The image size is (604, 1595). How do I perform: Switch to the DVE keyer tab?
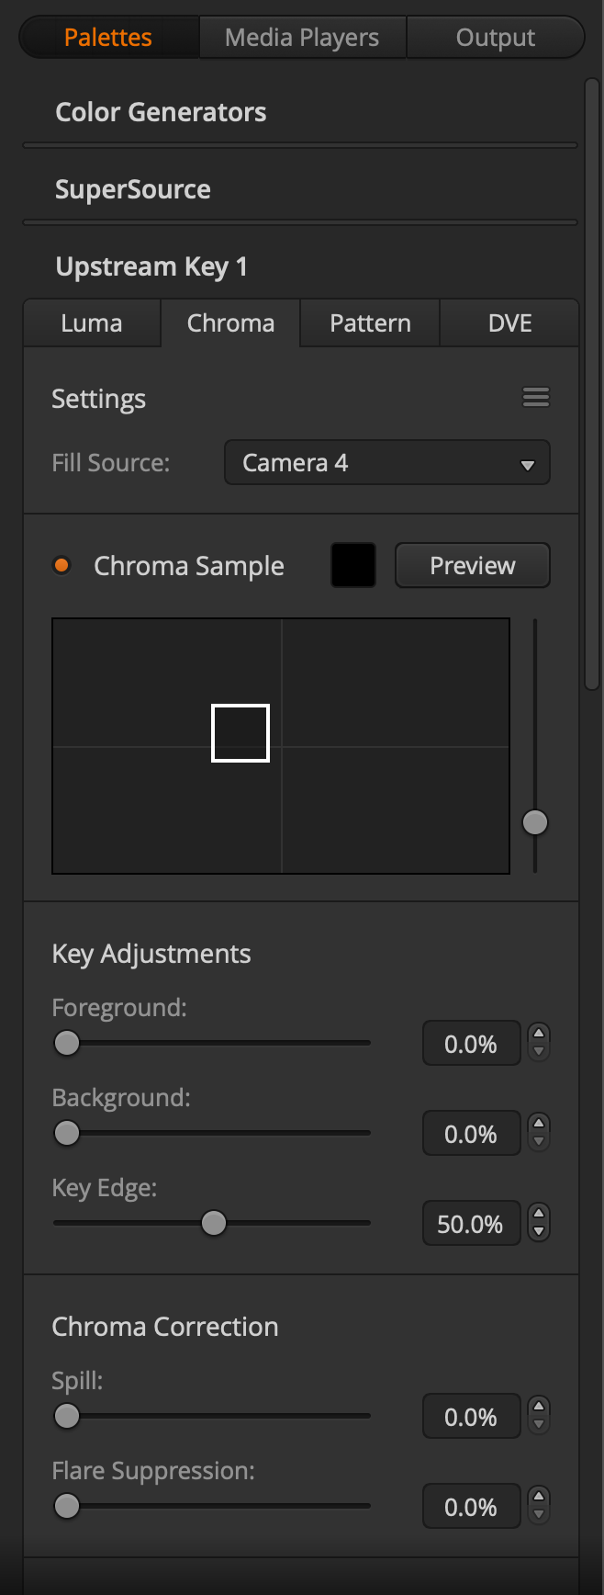pos(509,322)
